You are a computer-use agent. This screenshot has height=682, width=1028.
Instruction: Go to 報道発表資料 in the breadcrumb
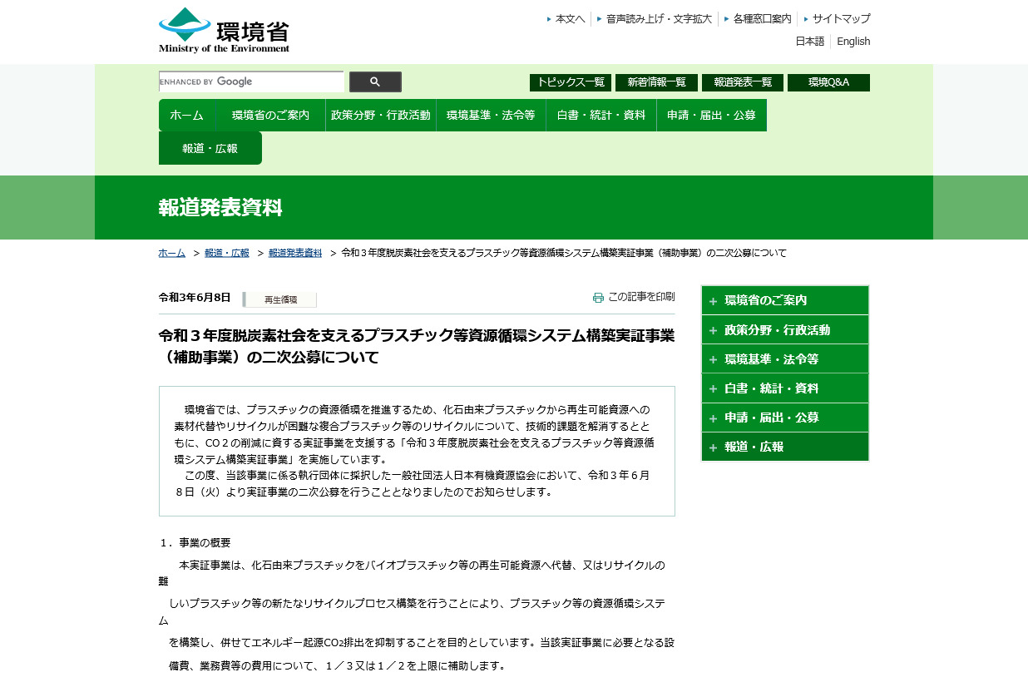(294, 253)
